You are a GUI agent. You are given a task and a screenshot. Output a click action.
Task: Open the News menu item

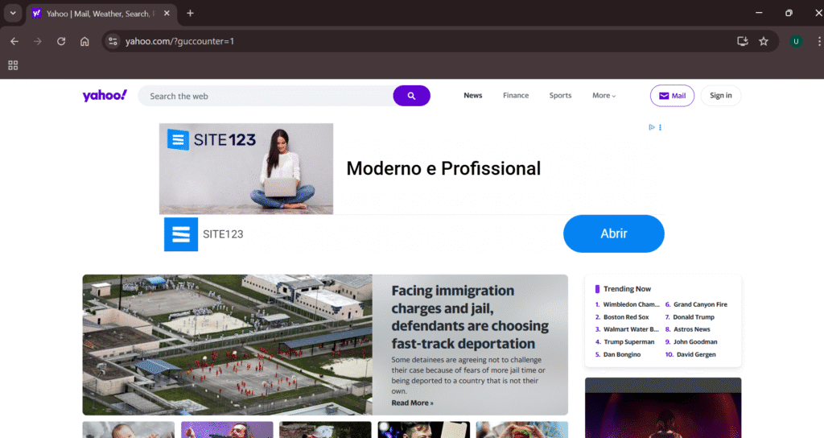pos(473,95)
